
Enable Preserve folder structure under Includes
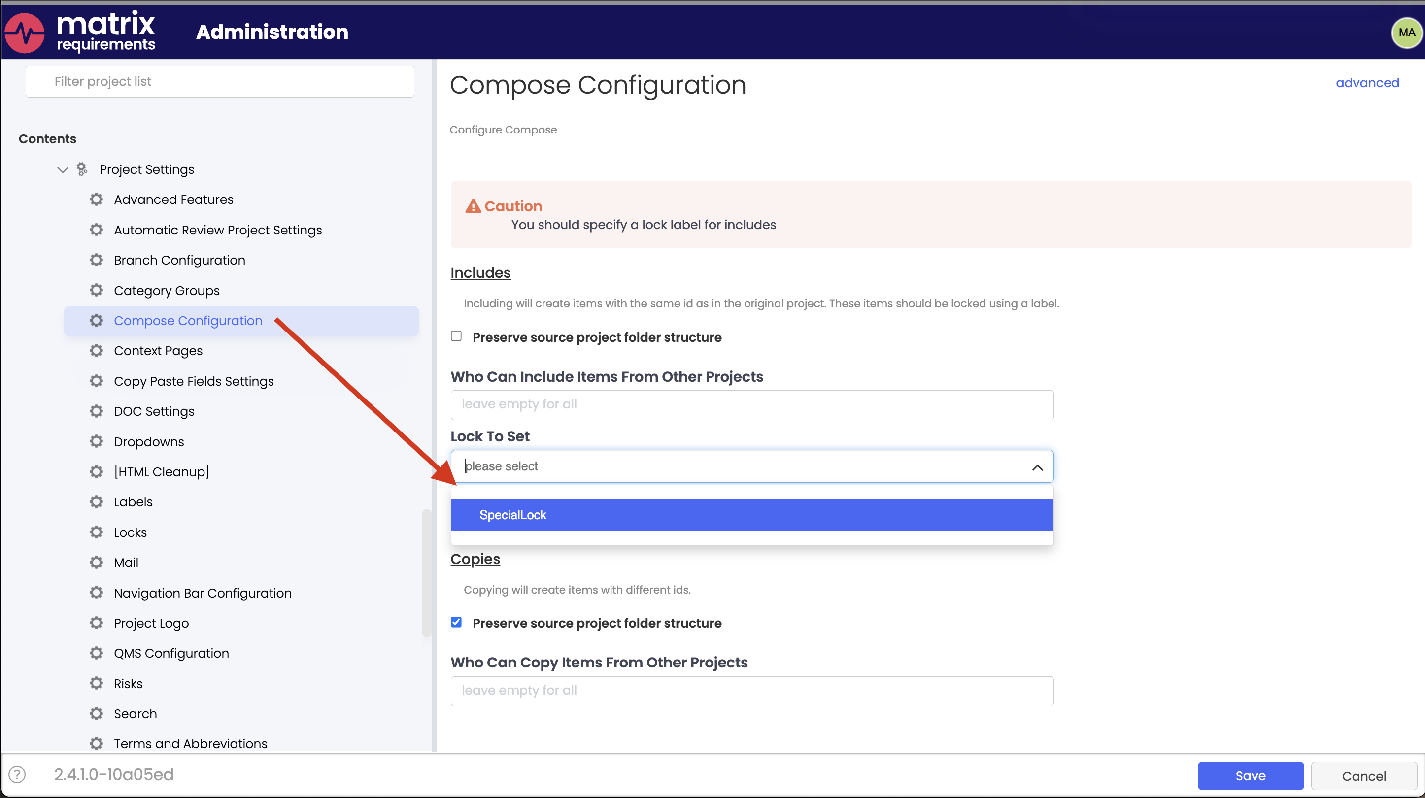pyautogui.click(x=456, y=336)
